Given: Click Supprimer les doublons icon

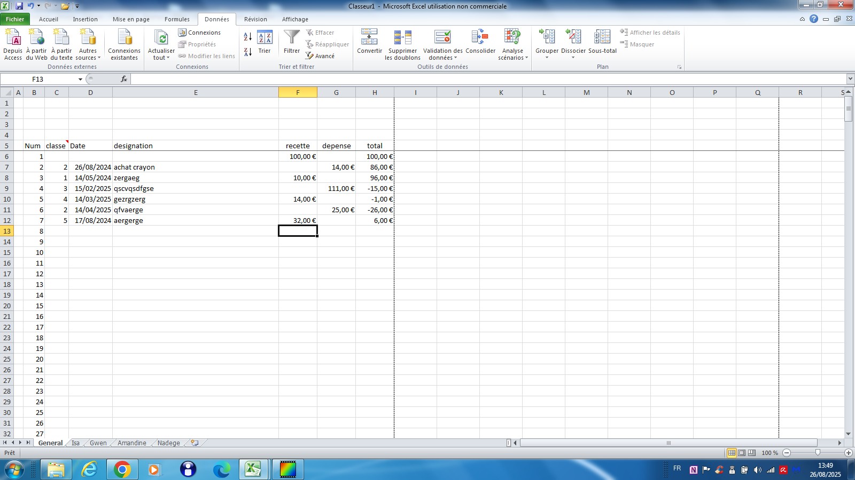Looking at the screenshot, I should (402, 37).
